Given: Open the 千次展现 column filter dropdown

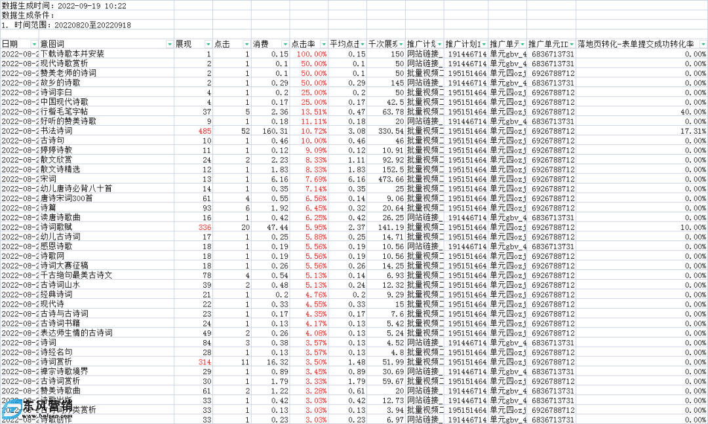Looking at the screenshot, I should [401, 44].
